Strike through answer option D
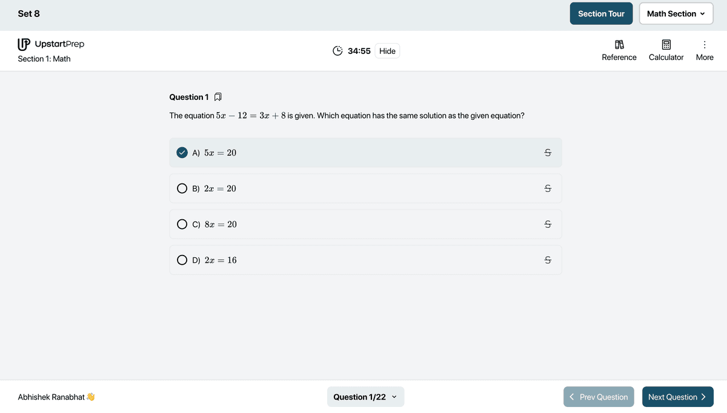This screenshot has height=413, width=727. [x=548, y=260]
